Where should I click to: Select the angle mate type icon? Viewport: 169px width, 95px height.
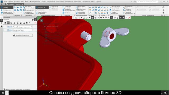click(21, 23)
